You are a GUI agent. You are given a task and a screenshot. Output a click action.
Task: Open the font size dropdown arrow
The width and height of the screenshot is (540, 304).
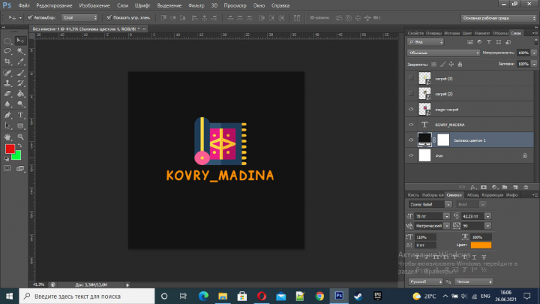click(447, 216)
